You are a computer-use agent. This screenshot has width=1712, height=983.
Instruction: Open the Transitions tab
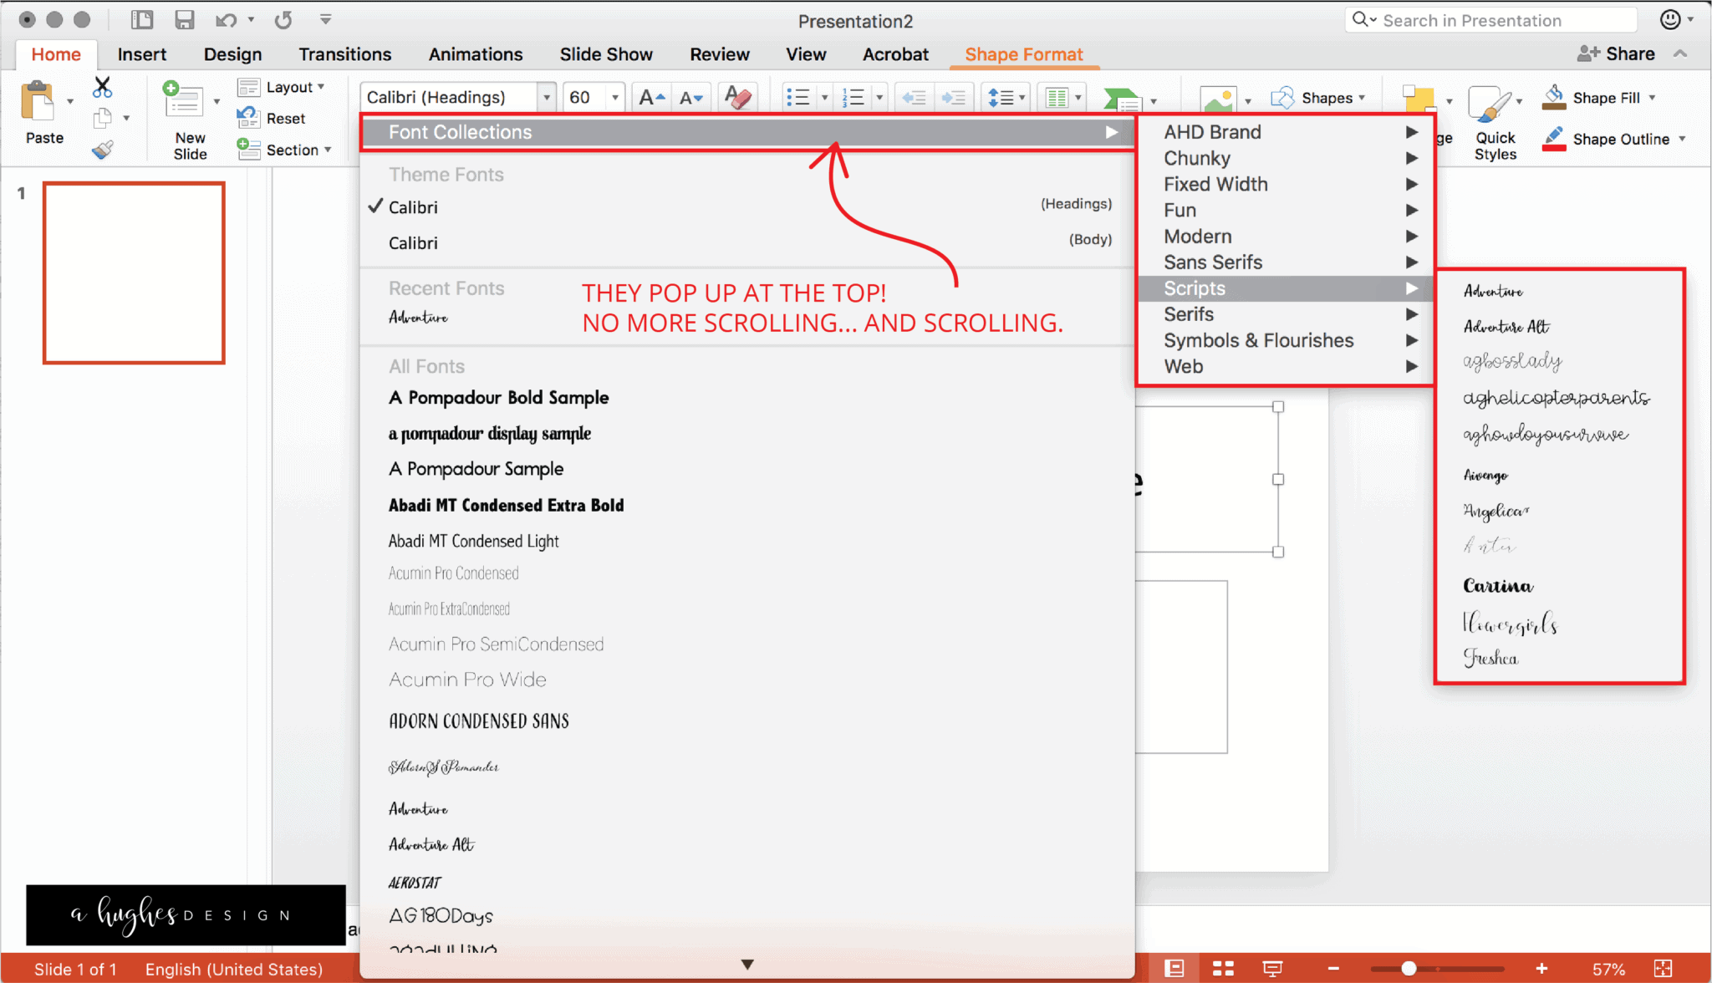(345, 54)
